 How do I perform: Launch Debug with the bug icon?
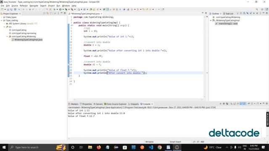pos(54,9)
